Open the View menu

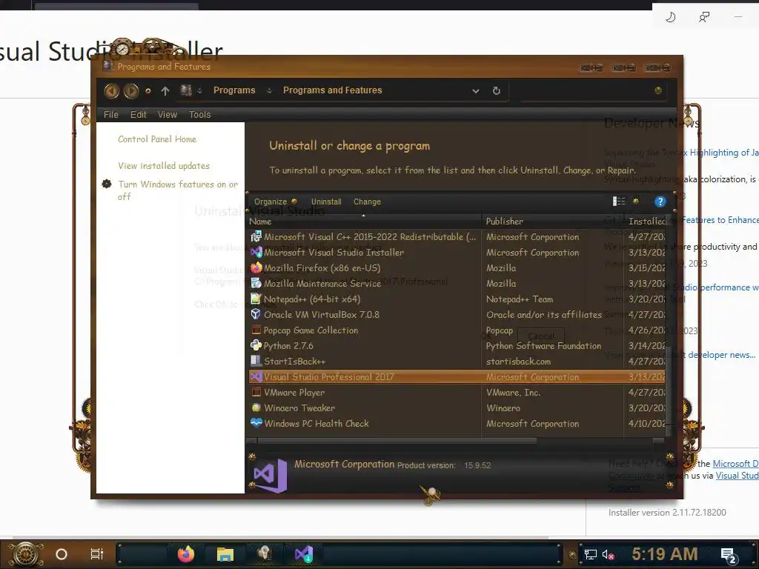click(x=167, y=115)
